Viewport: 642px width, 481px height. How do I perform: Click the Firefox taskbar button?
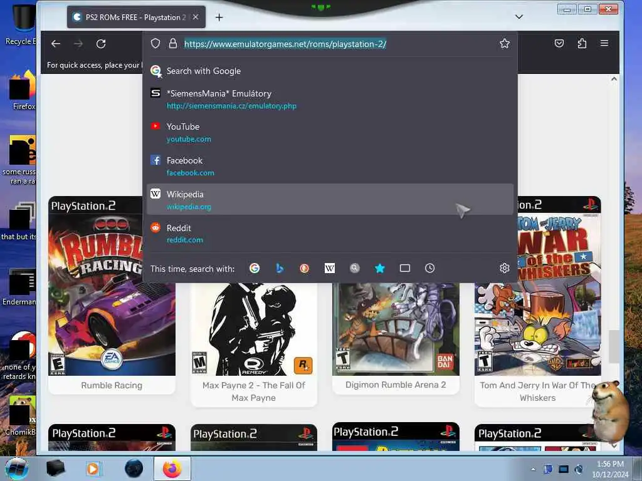pyautogui.click(x=172, y=468)
